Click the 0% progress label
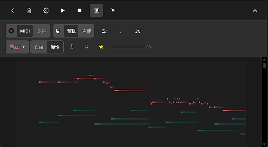The height and width of the screenshot is (147, 268). [x=149, y=47]
